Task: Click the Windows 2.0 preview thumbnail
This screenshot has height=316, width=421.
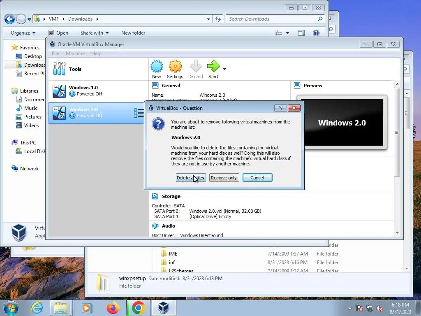Action: click(342, 123)
